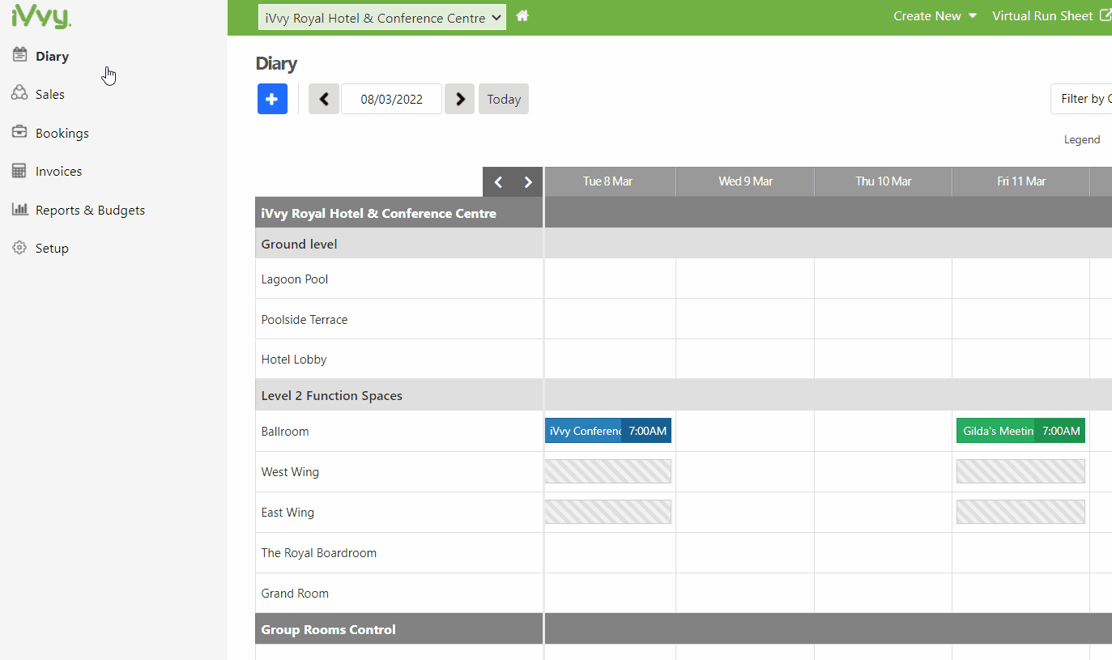Switch to the previous diary date

pos(323,98)
